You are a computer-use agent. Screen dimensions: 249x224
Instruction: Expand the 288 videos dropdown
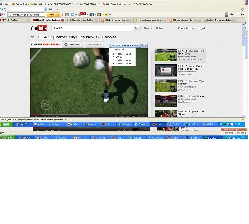95,44
